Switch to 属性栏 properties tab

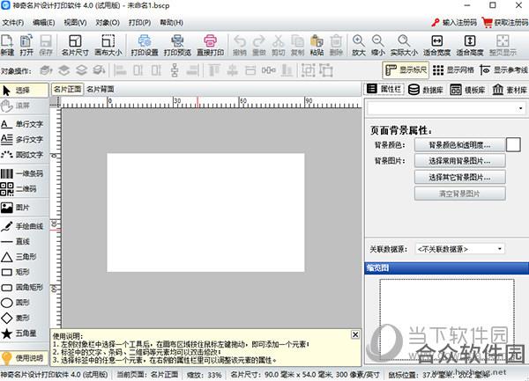[385, 89]
